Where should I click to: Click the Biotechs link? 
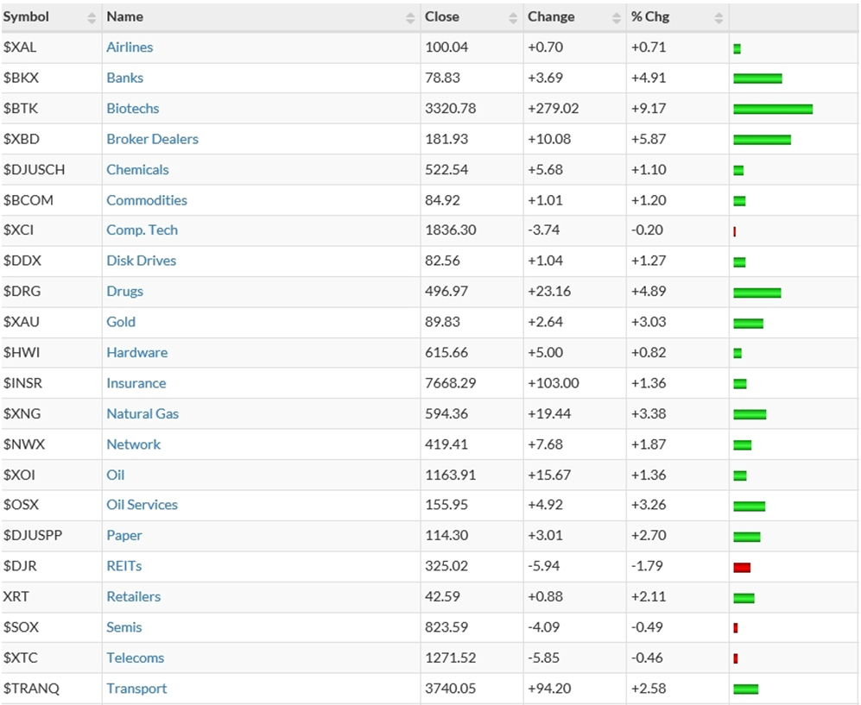pos(133,109)
